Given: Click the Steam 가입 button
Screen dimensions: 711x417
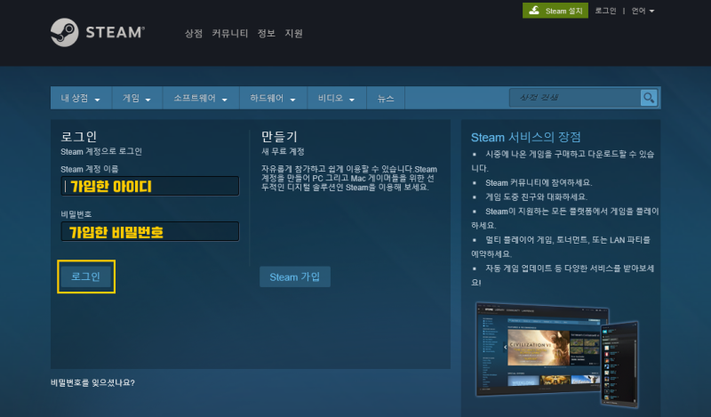Looking at the screenshot, I should pos(295,277).
